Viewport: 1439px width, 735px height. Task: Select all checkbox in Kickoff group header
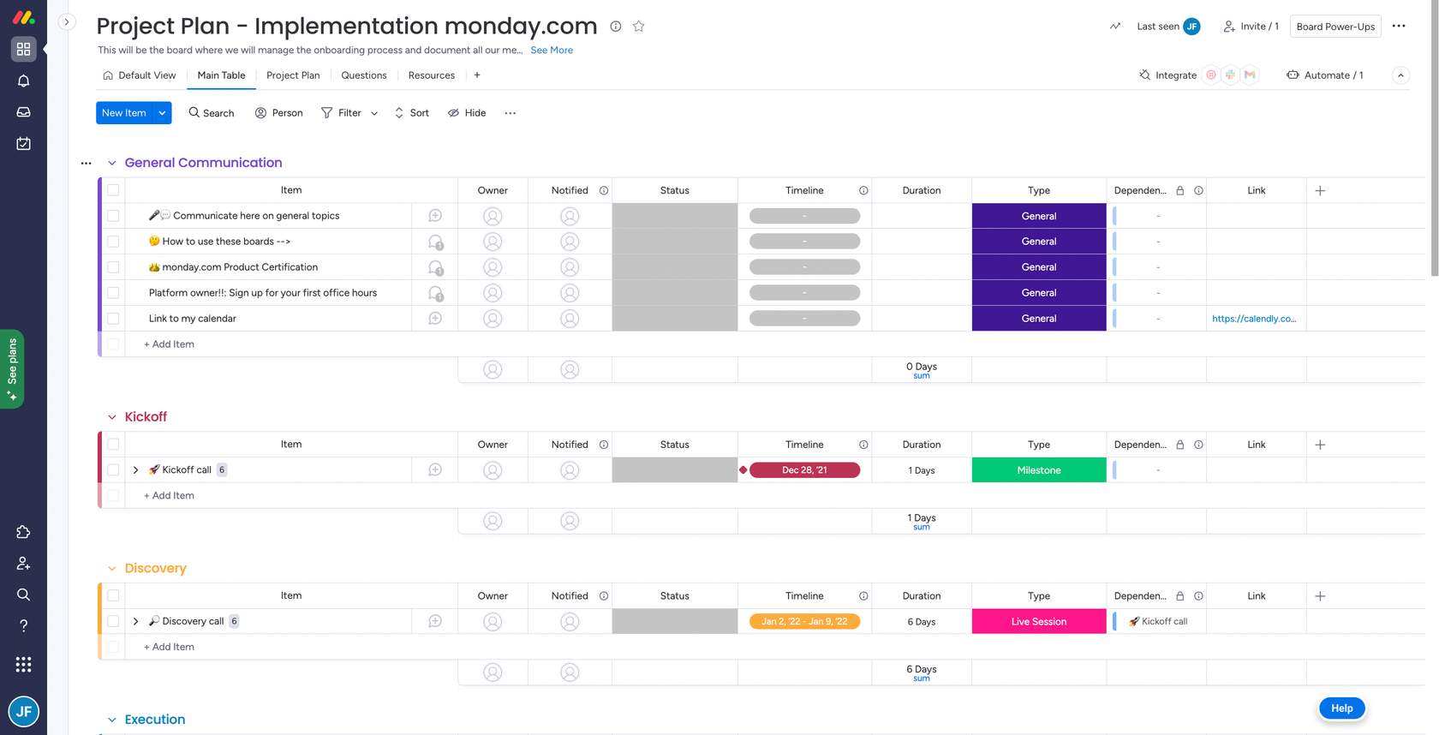pyautogui.click(x=113, y=445)
